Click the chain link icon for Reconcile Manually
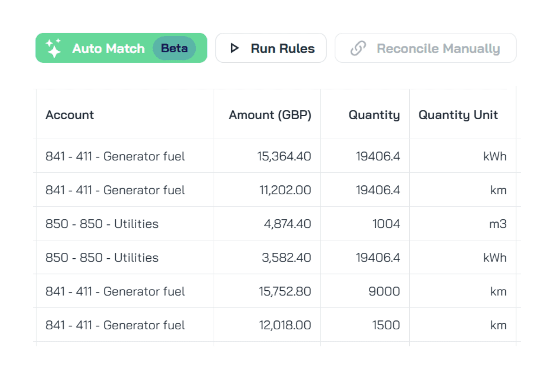Image resolution: width=550 pixels, height=385 pixels. point(358,48)
